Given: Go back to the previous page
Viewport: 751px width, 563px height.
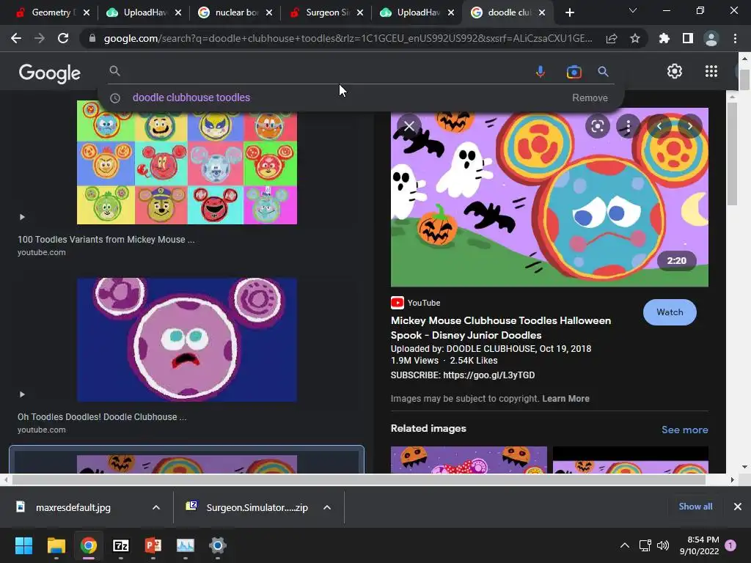Looking at the screenshot, I should [x=16, y=38].
